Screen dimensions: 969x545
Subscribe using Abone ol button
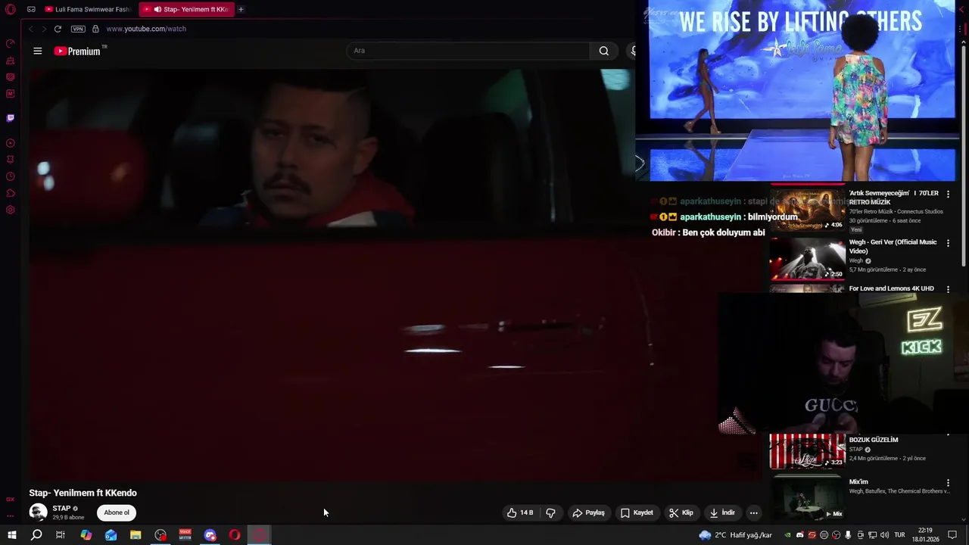point(117,512)
